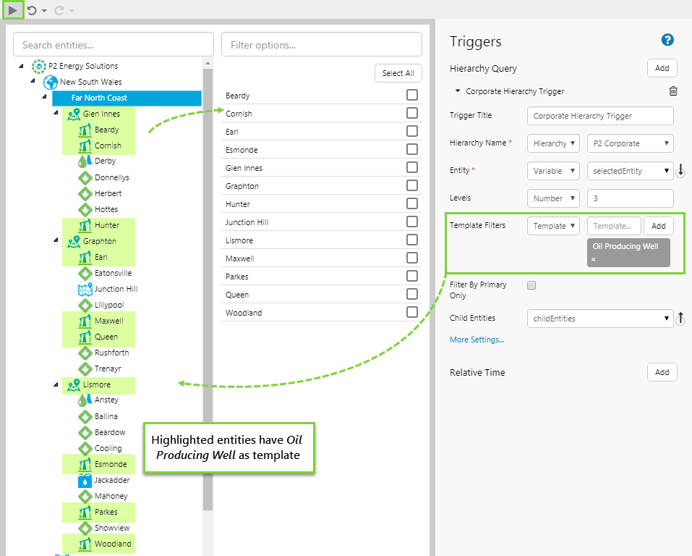
Task: Collapse the Corporate Hierarchy Trigger section
Action: [x=458, y=91]
